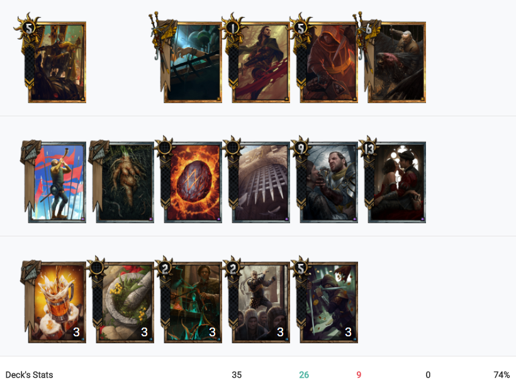
Task: Click the mandrake root card
Action: [x=125, y=182]
